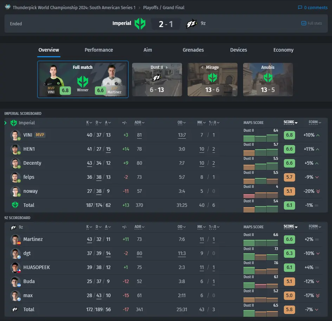Viewport: 332px width, 321px height.
Task: Sort 9z scoreboard by K column
Action: [x=89, y=227]
